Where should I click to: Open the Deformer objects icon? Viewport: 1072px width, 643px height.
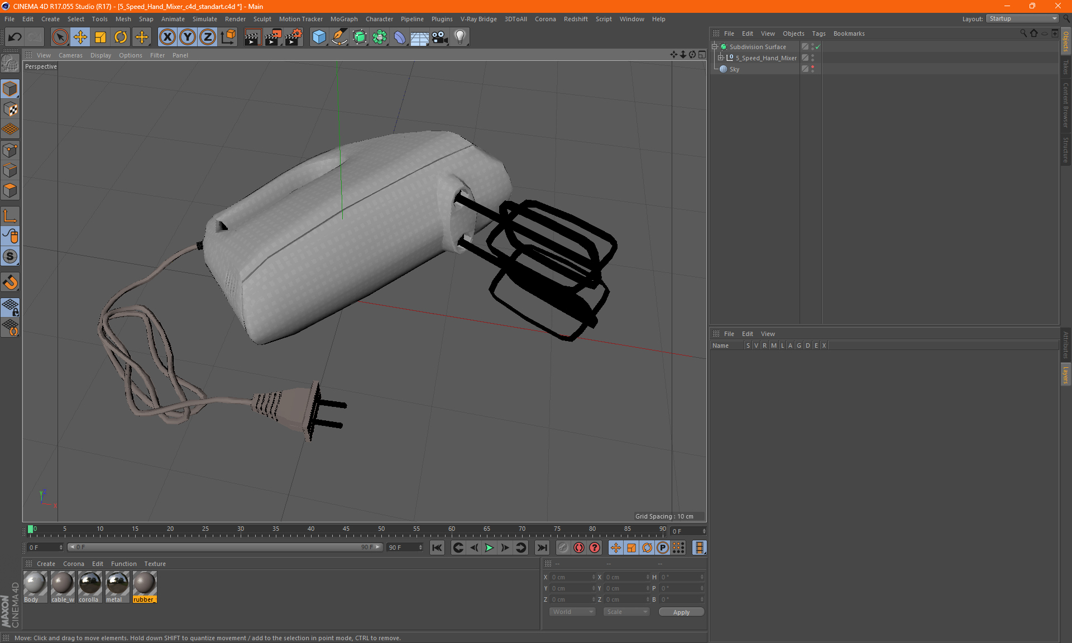tap(400, 37)
